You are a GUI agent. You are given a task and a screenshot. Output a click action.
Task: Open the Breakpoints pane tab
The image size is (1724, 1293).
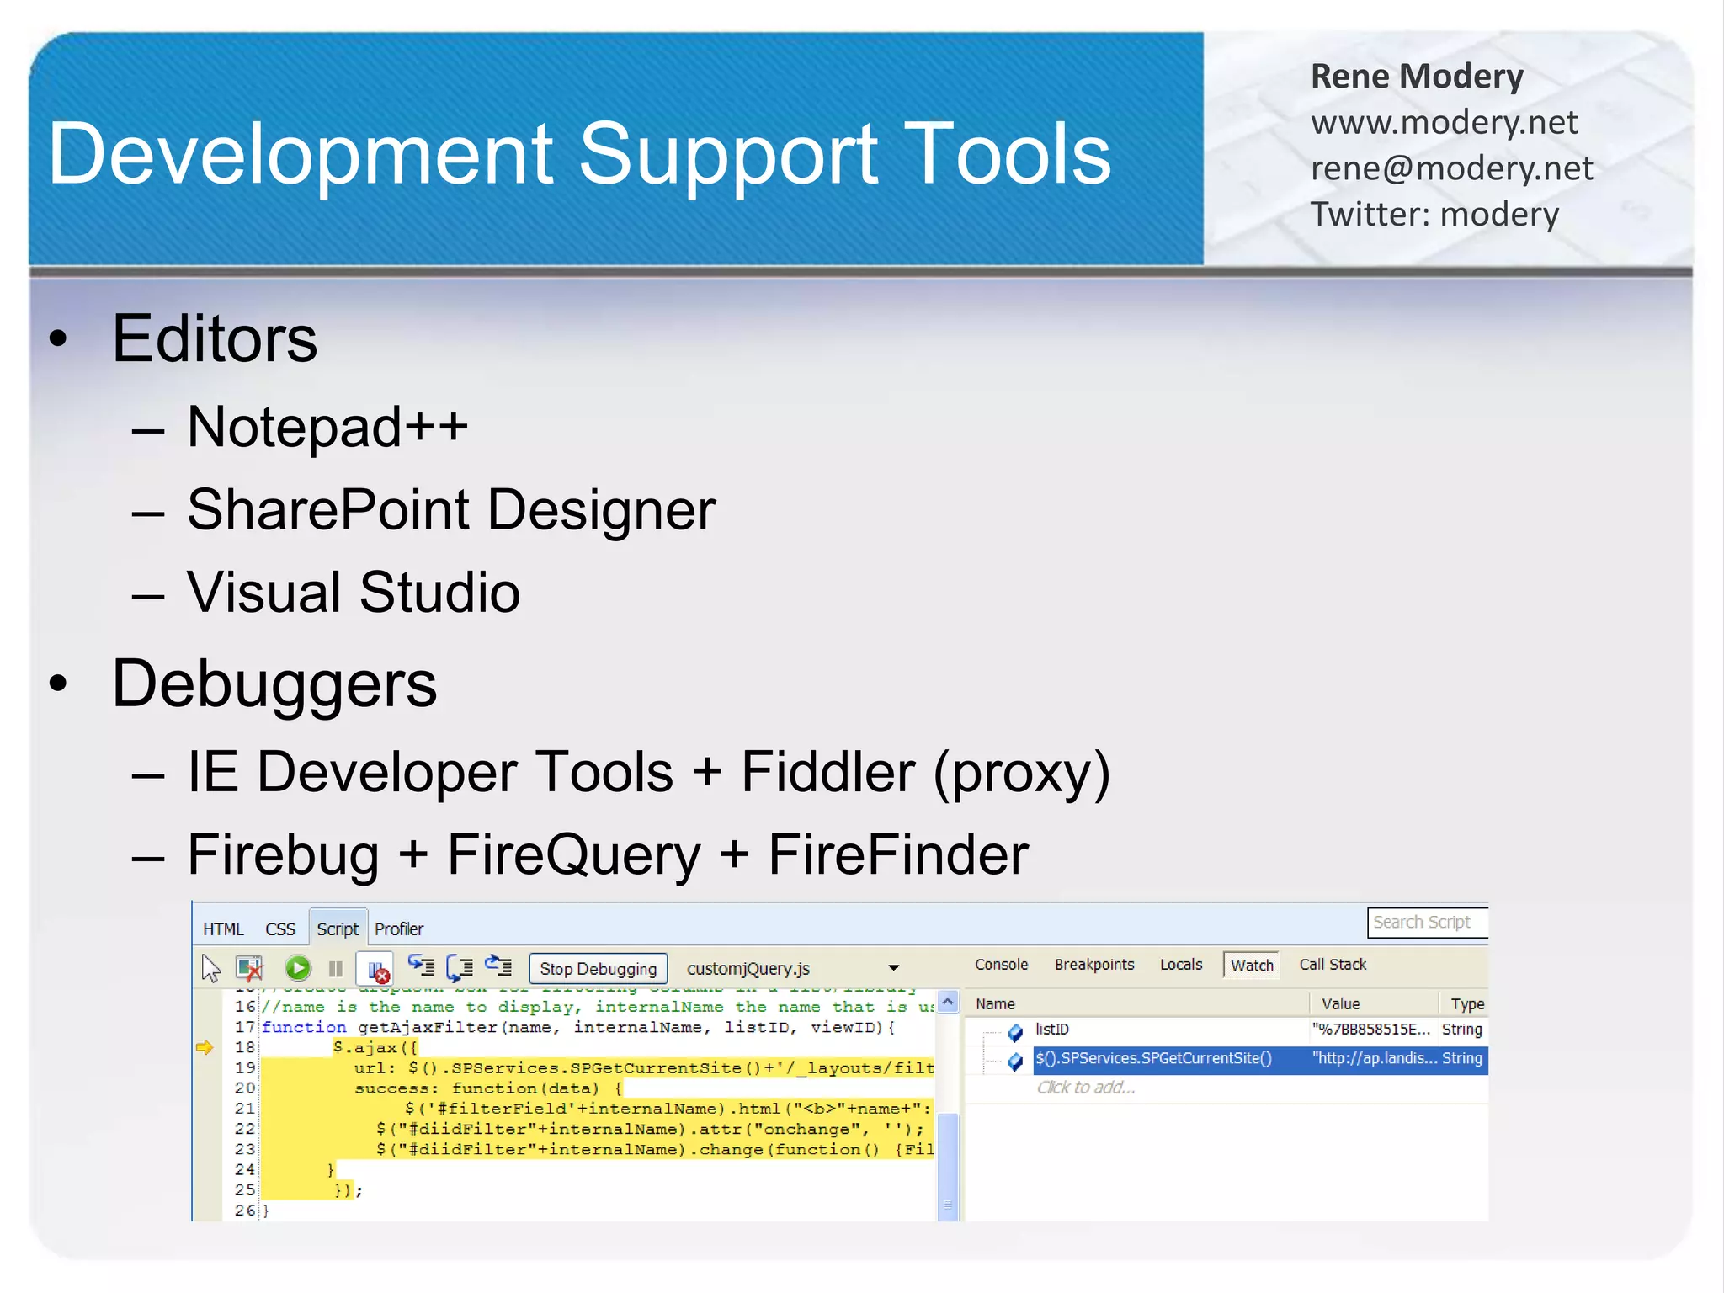1094,965
